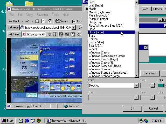The image size is (166, 124).
Task: Expand the IE address bar dropdown
Action: (x=74, y=28)
